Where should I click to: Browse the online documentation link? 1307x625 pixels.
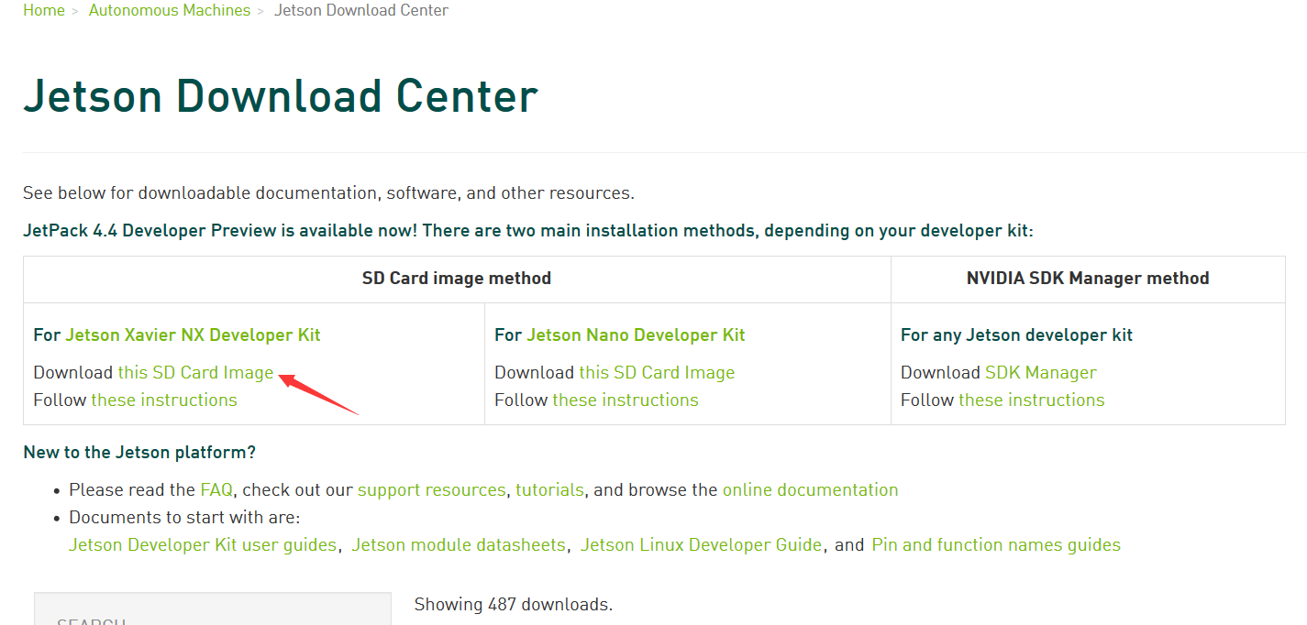point(811,489)
